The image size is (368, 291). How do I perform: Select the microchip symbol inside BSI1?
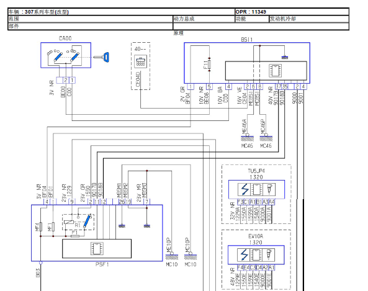click(275, 71)
